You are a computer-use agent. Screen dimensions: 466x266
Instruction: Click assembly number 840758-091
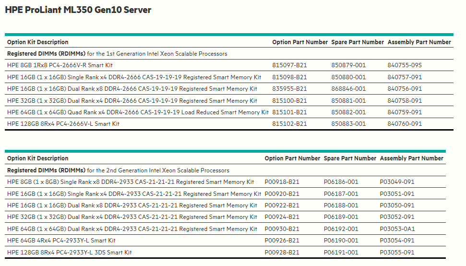405,100
